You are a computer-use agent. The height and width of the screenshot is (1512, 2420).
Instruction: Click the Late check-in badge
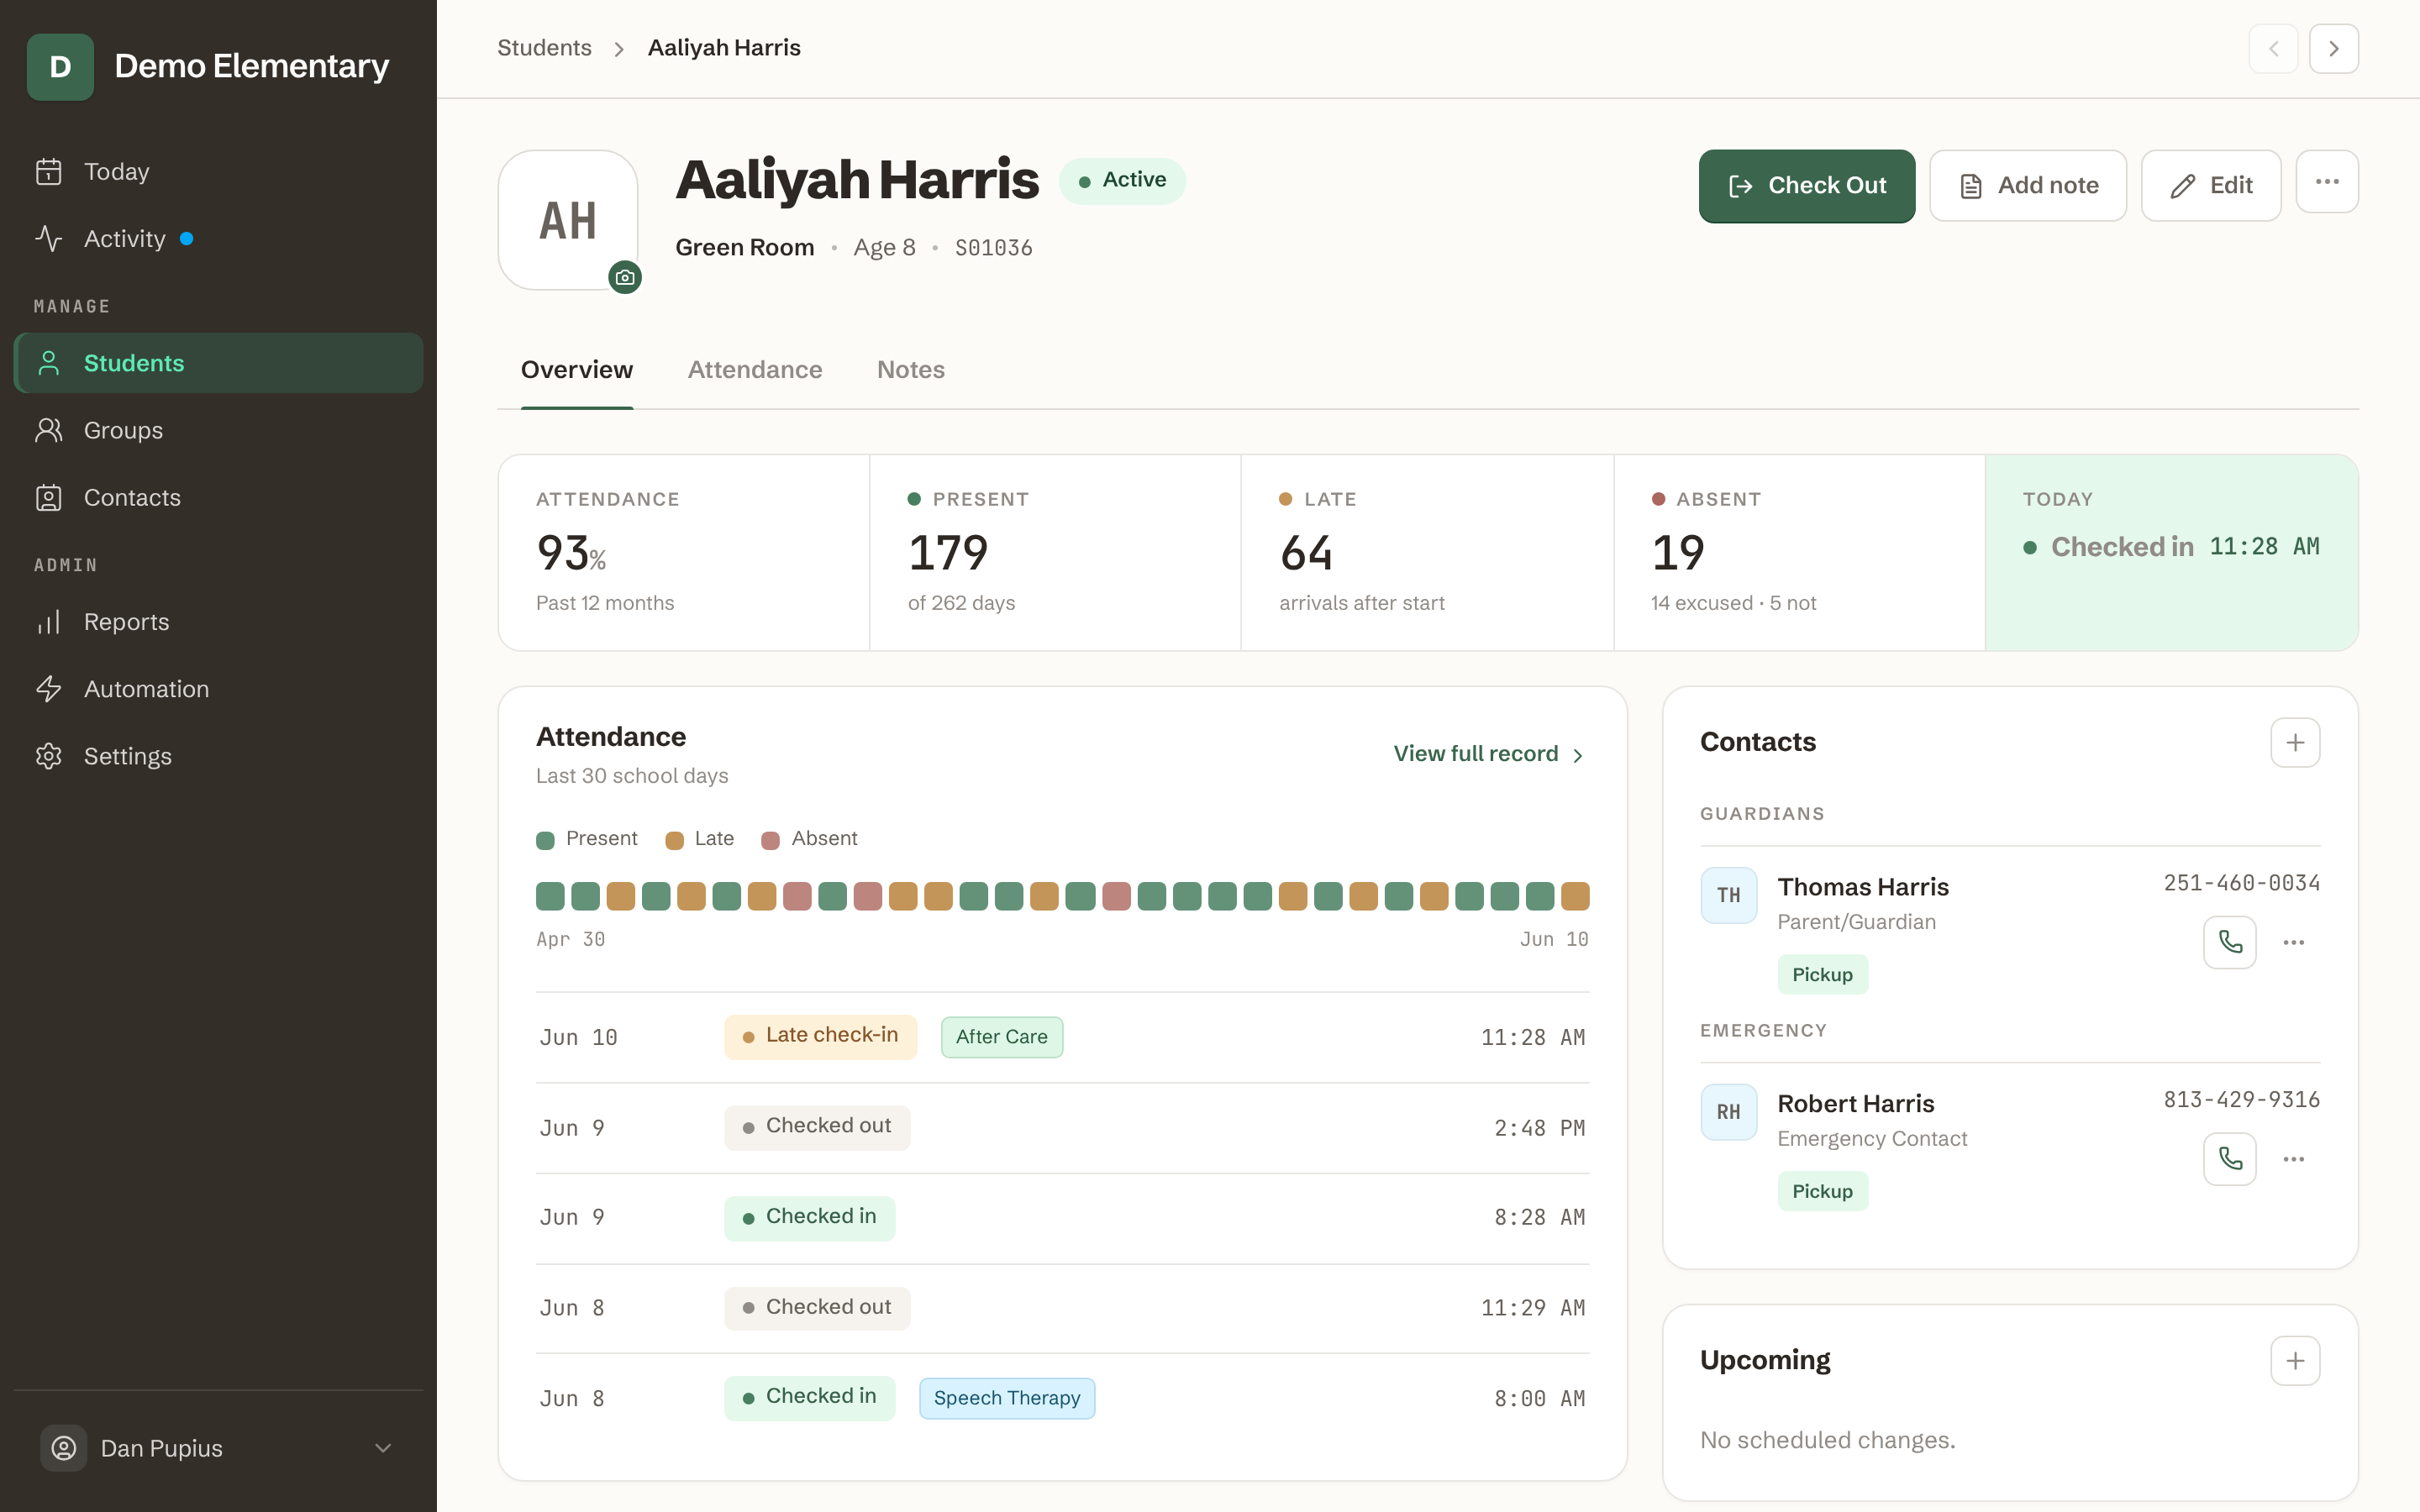pos(820,1036)
